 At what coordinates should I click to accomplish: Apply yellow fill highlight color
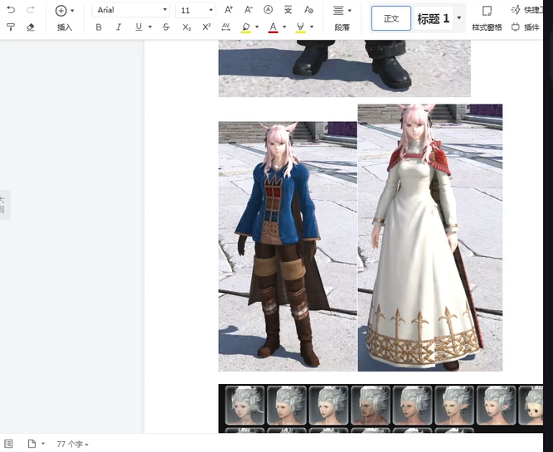pos(245,27)
